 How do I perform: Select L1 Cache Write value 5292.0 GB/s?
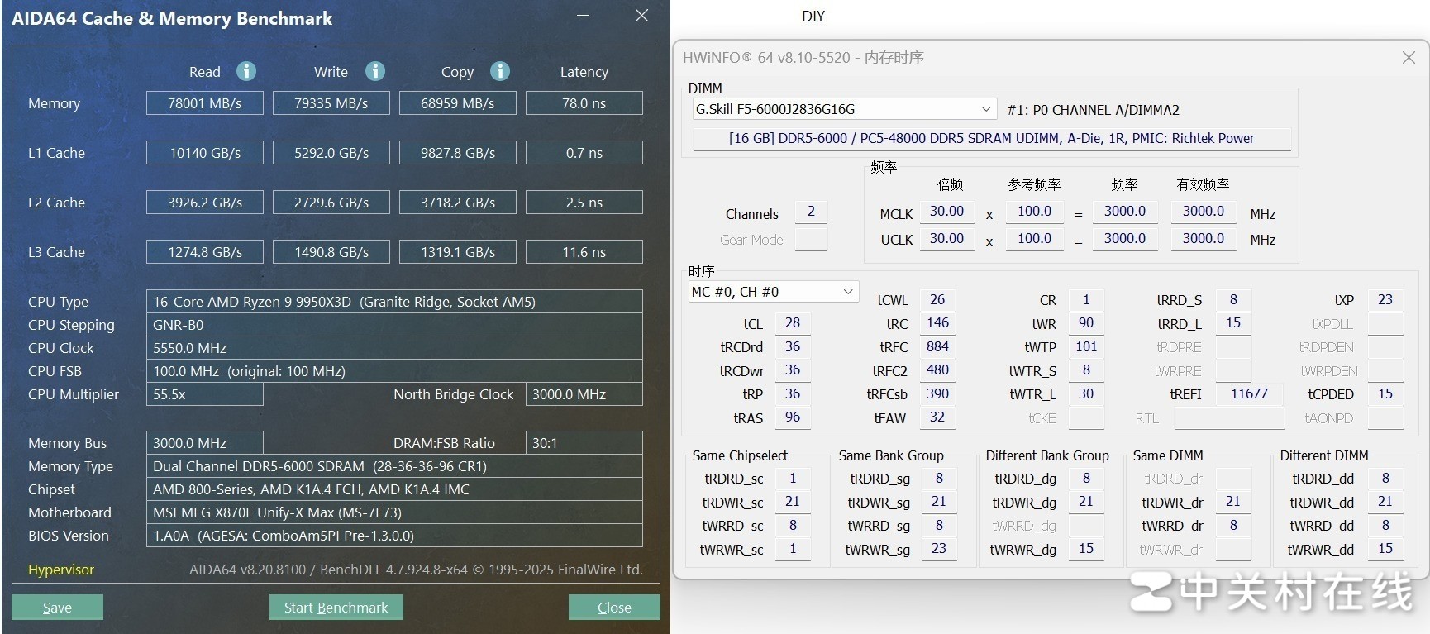tap(331, 153)
